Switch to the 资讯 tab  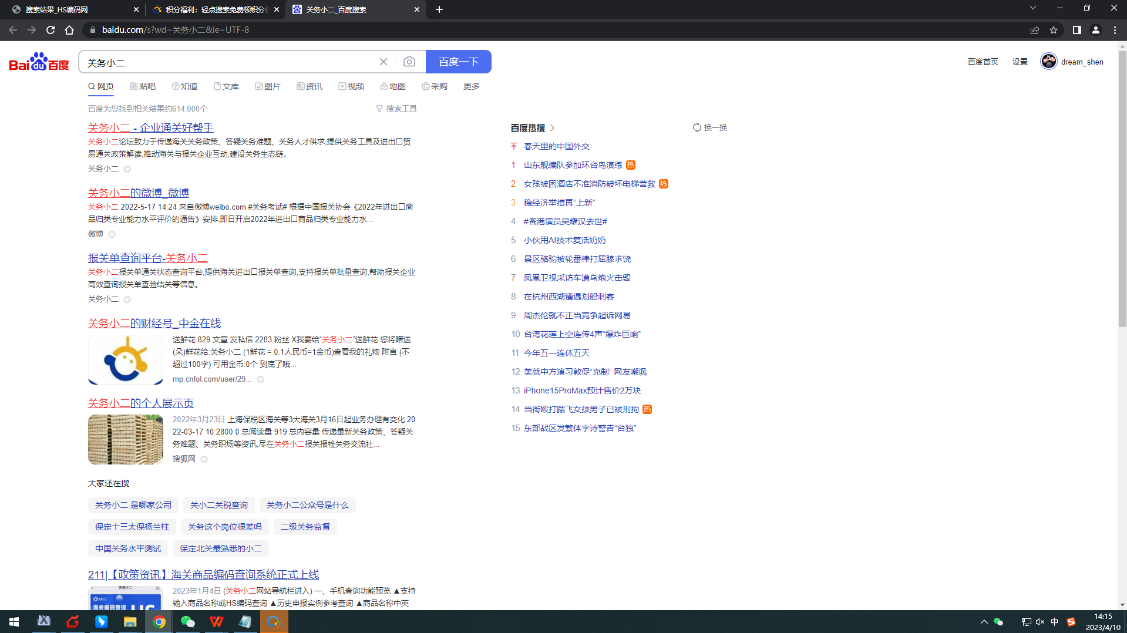309,86
